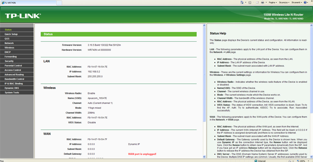
Task: Click the Internet zone globe icon
Action: [x=256, y=161]
